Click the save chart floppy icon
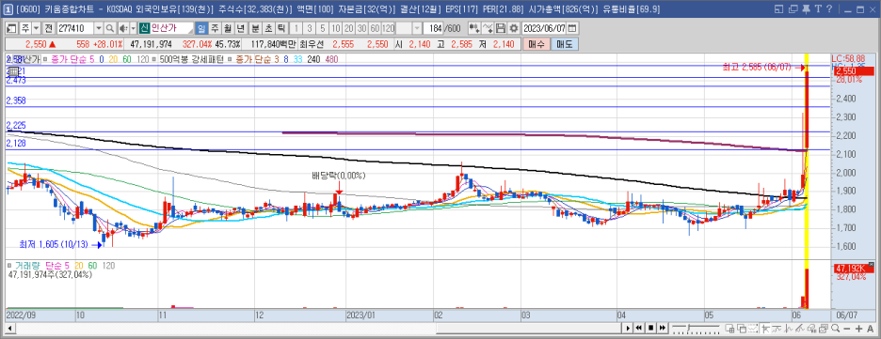881x339 pixels. pos(501,28)
